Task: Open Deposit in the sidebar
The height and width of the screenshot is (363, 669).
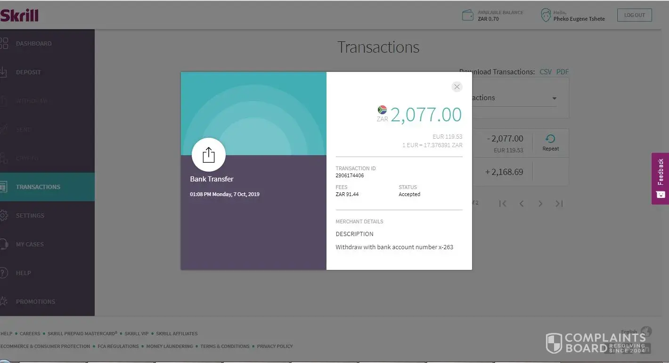Action: 47,72
